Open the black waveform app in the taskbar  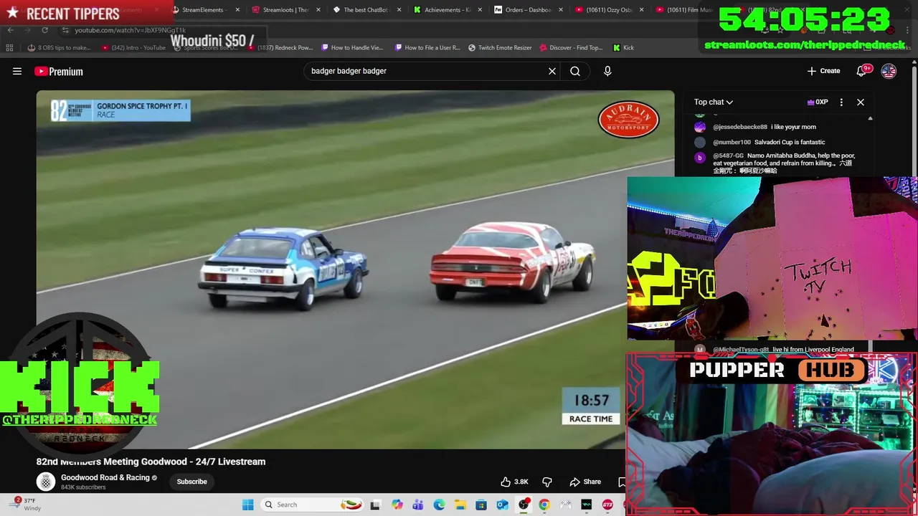click(x=586, y=505)
